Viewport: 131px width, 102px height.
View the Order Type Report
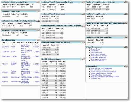97,61
